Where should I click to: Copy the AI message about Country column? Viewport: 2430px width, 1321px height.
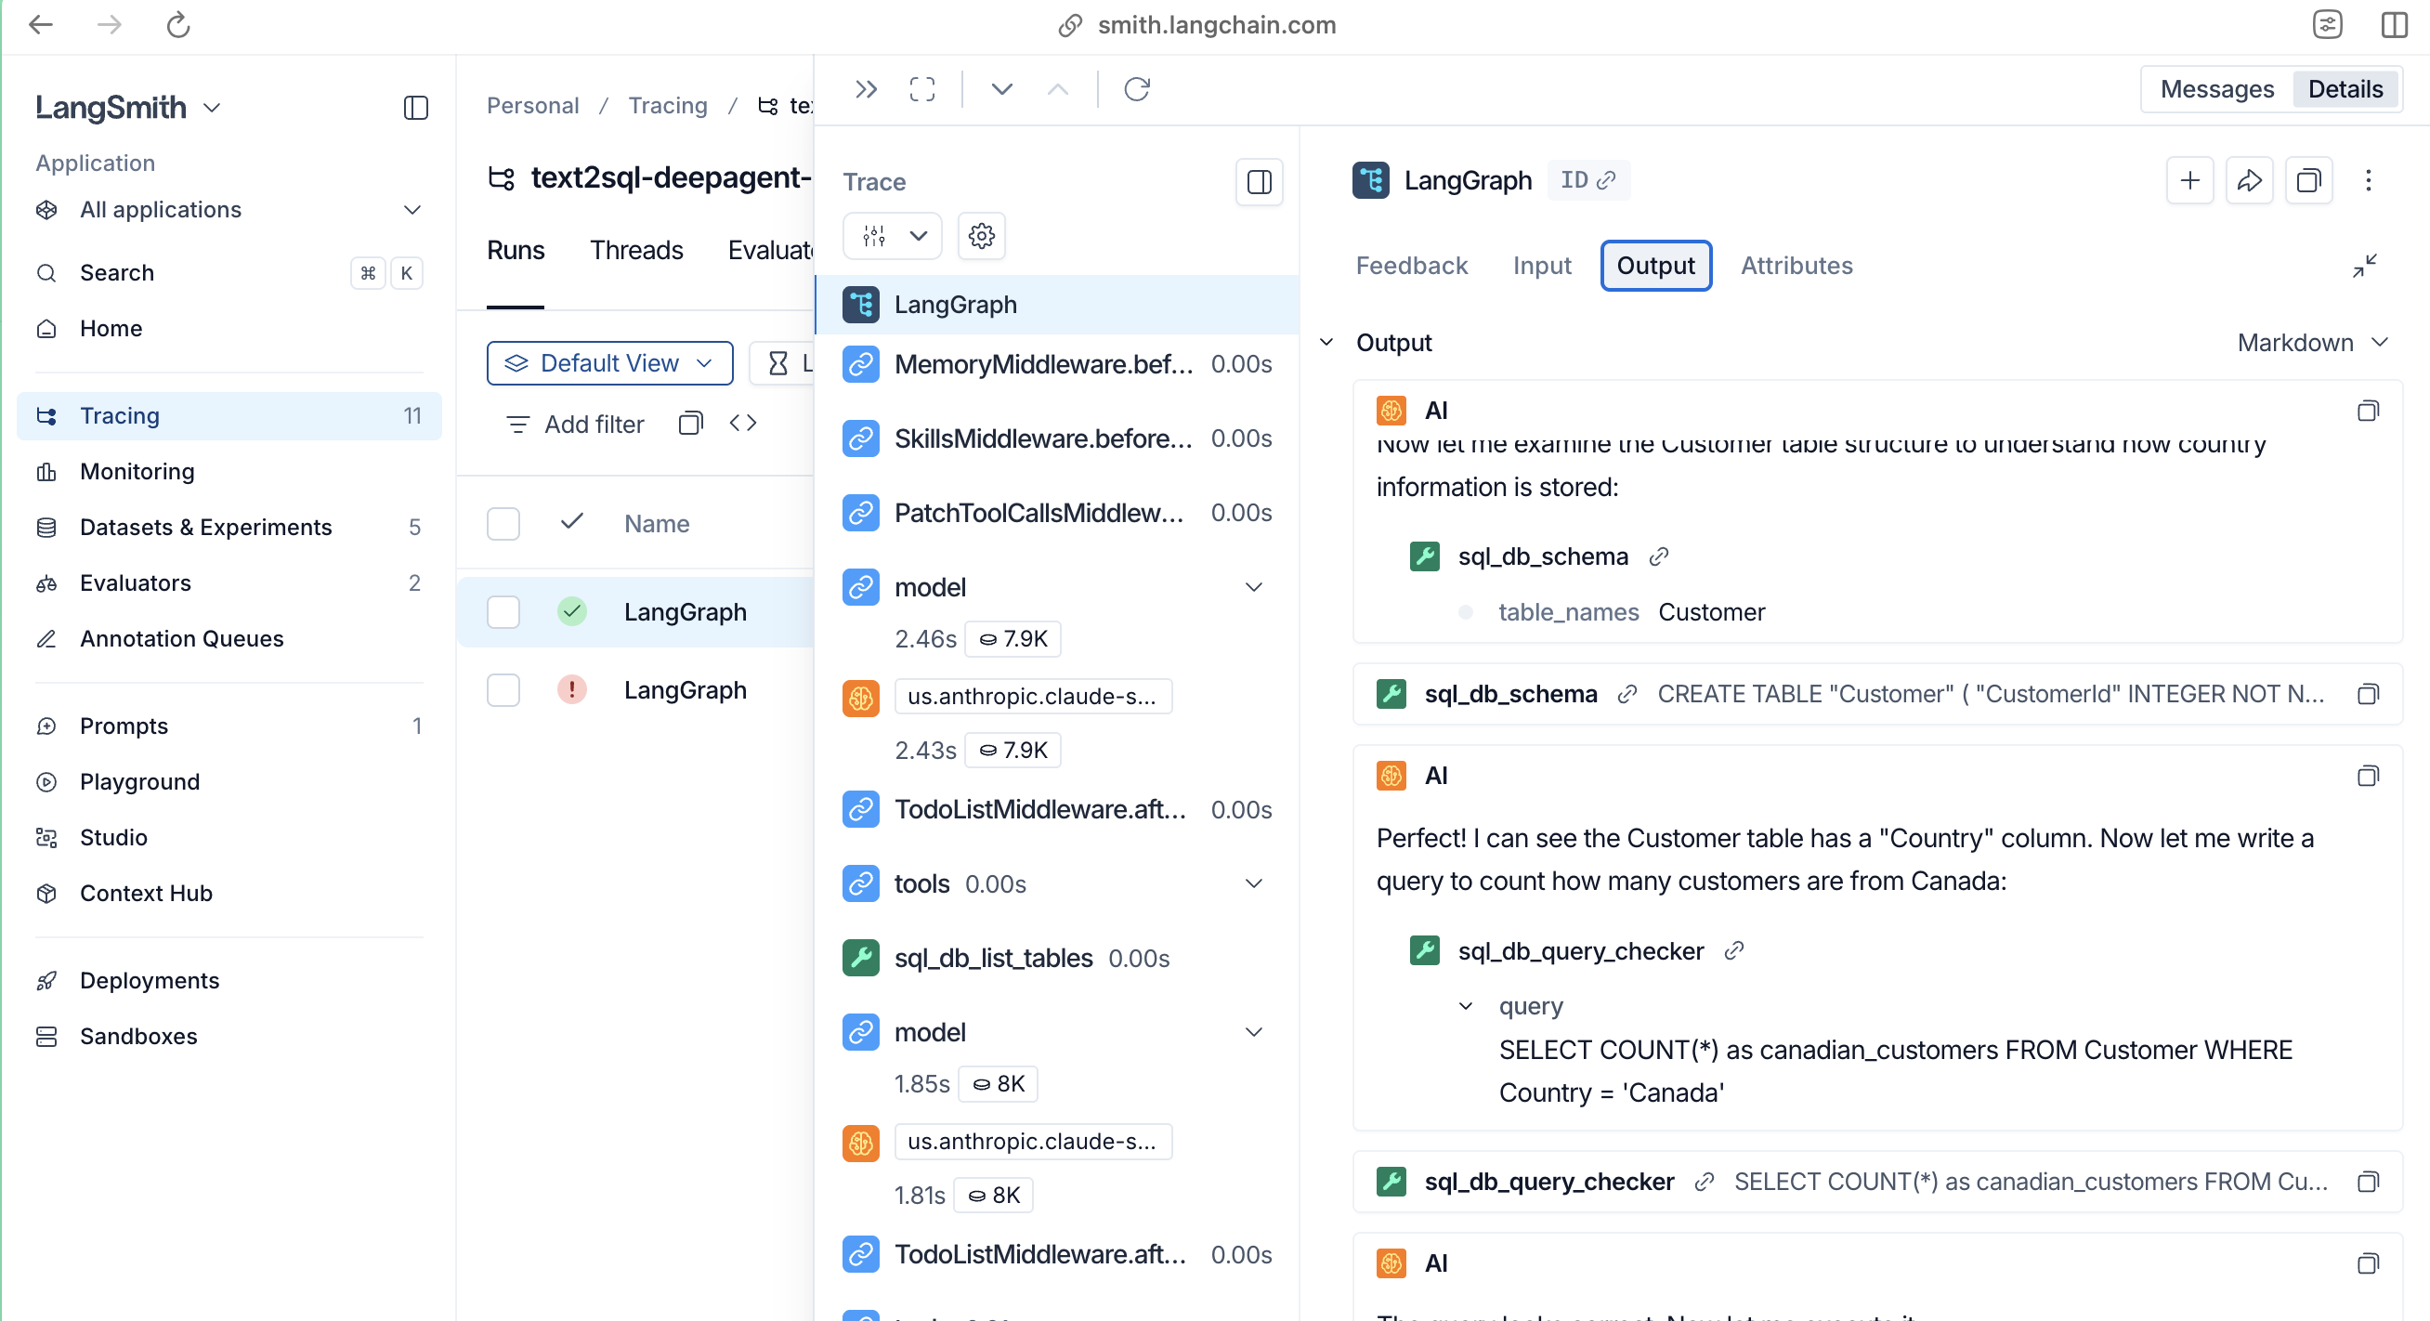pyautogui.click(x=2368, y=776)
